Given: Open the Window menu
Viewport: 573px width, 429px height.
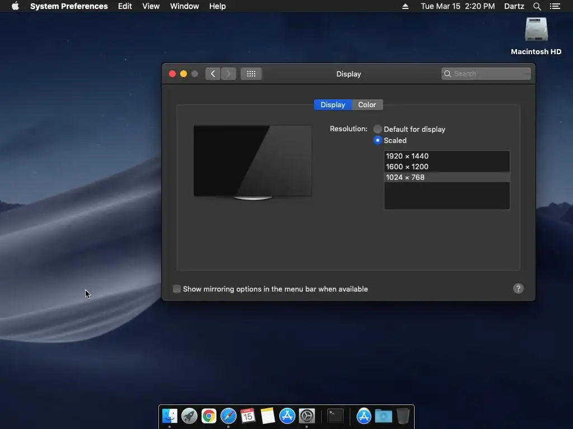Looking at the screenshot, I should [185, 6].
